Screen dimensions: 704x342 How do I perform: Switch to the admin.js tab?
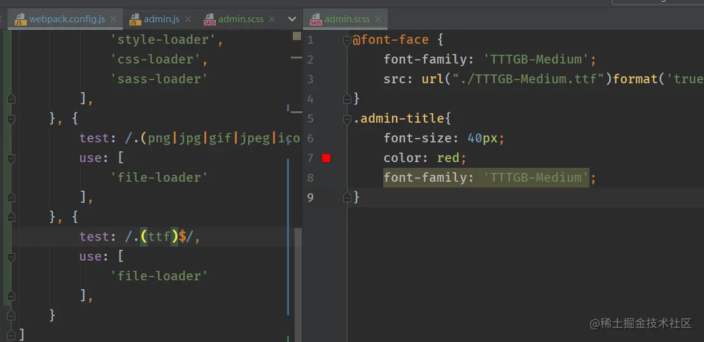click(161, 19)
